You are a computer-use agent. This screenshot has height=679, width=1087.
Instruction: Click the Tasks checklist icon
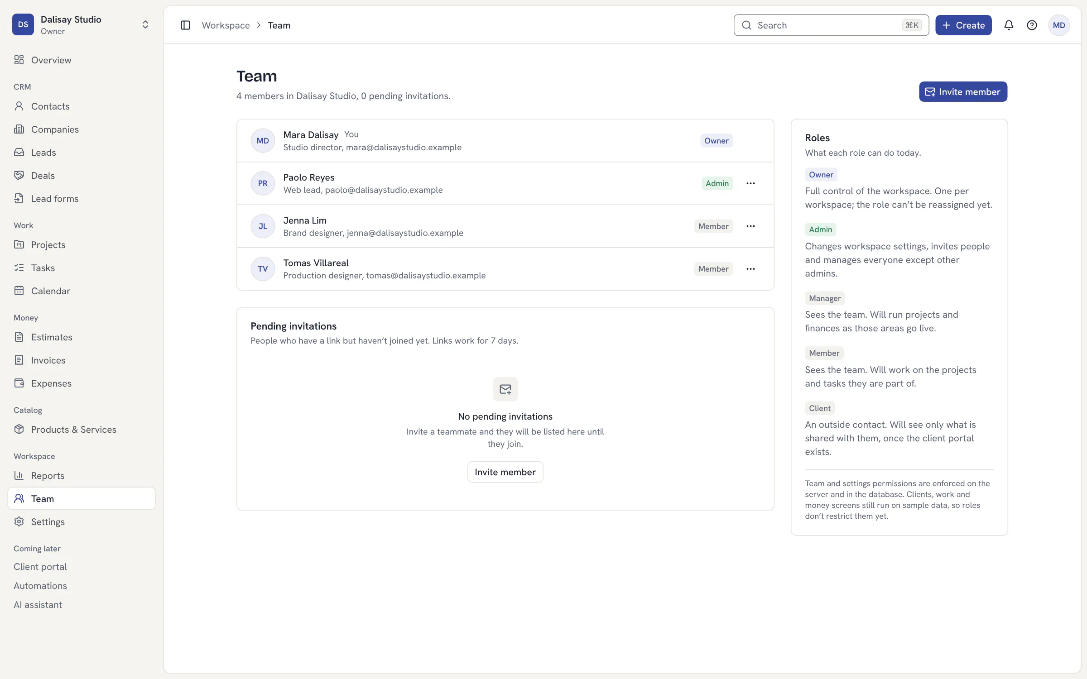coord(19,268)
